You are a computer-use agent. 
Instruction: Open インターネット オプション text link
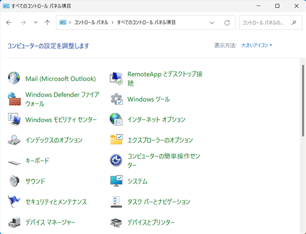(x=157, y=119)
